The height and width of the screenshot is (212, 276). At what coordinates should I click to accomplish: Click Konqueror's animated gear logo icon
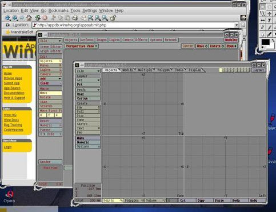coord(243,18)
